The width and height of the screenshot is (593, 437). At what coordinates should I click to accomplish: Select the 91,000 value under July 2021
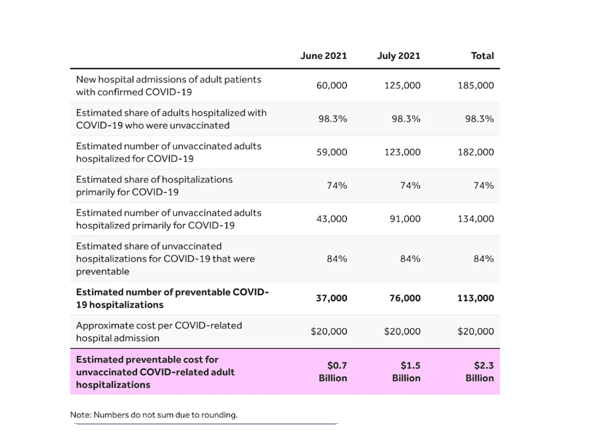[x=405, y=219]
